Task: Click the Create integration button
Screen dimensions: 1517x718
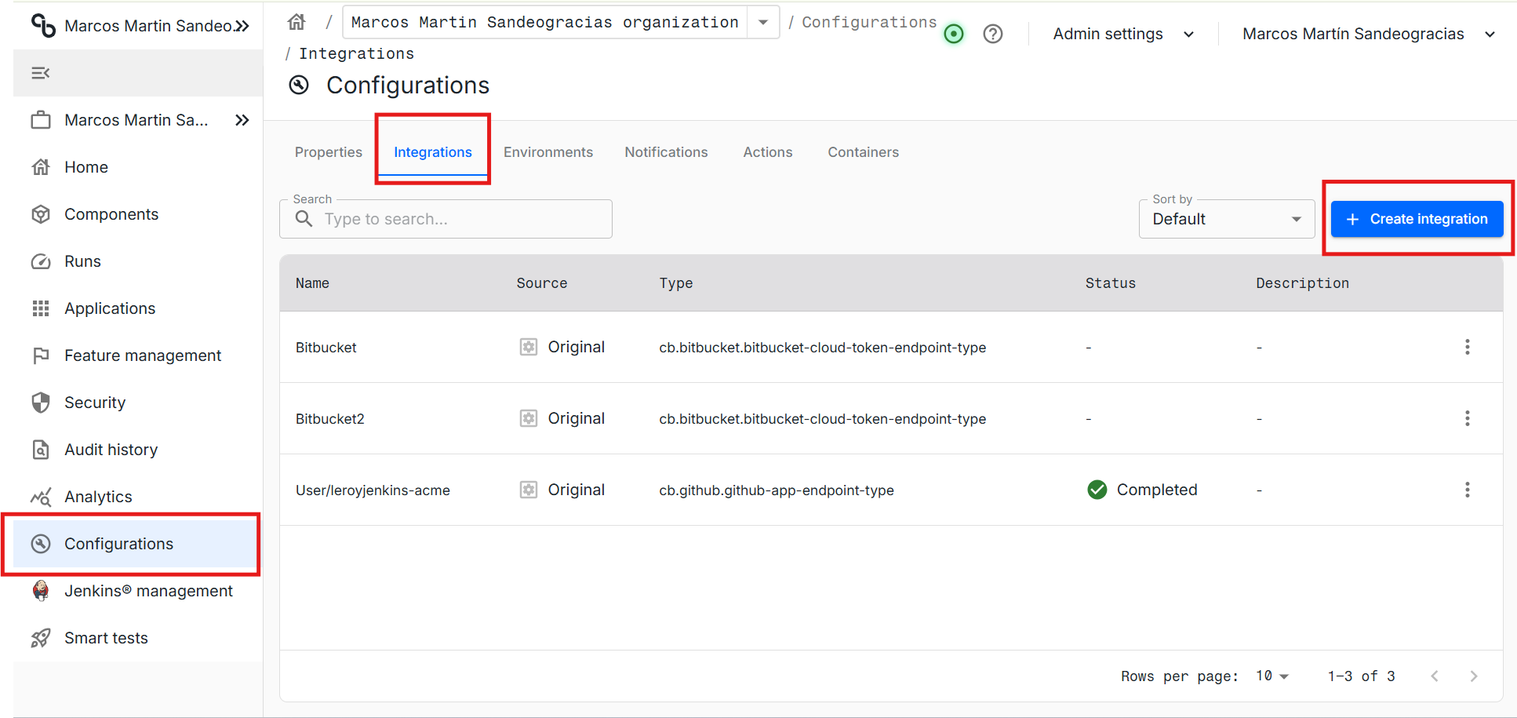Action: 1417,219
